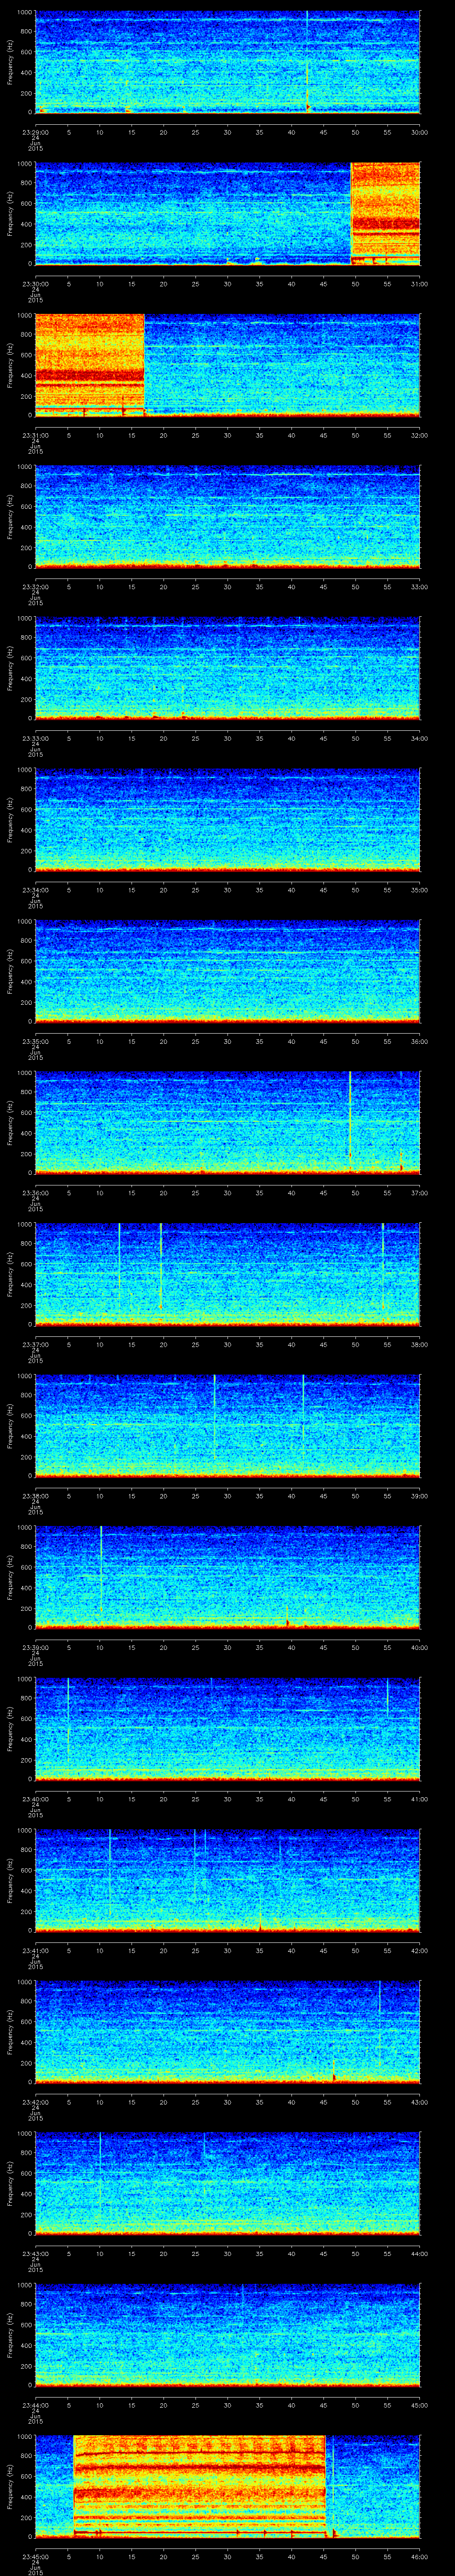The height and width of the screenshot is (2576, 455).
Task: Open the spectrogram panel starting at 23:38:00
Action: (227, 1427)
